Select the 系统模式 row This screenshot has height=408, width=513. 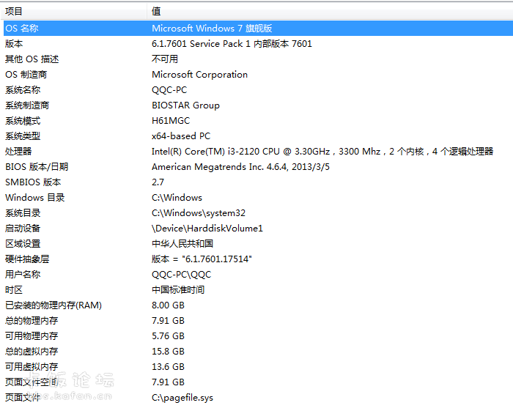pyautogui.click(x=258, y=121)
